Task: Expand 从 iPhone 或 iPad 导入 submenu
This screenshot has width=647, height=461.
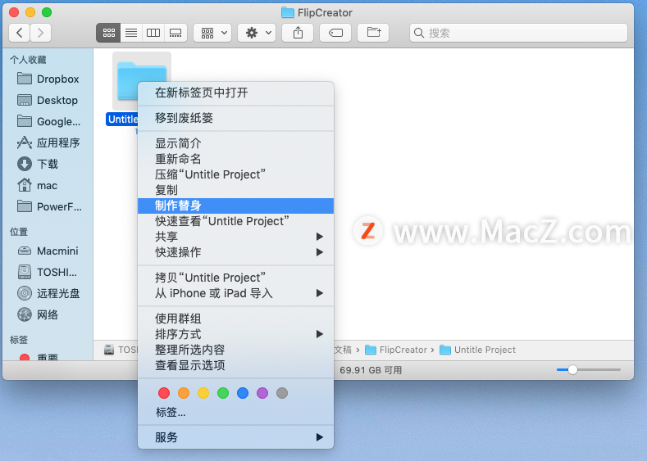Action: coord(235,293)
